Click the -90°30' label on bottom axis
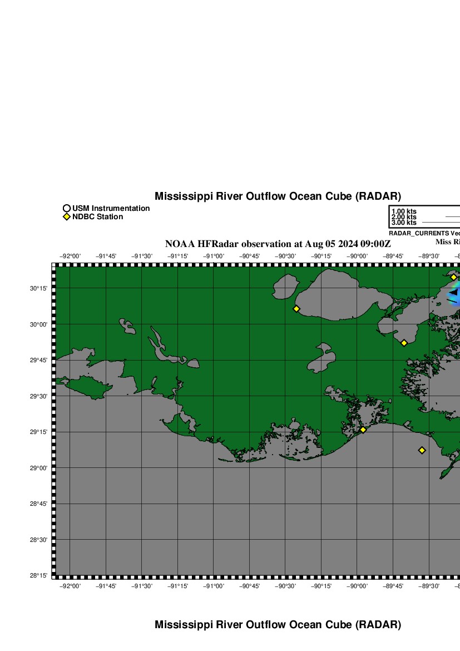460x651 pixels. coord(285,586)
